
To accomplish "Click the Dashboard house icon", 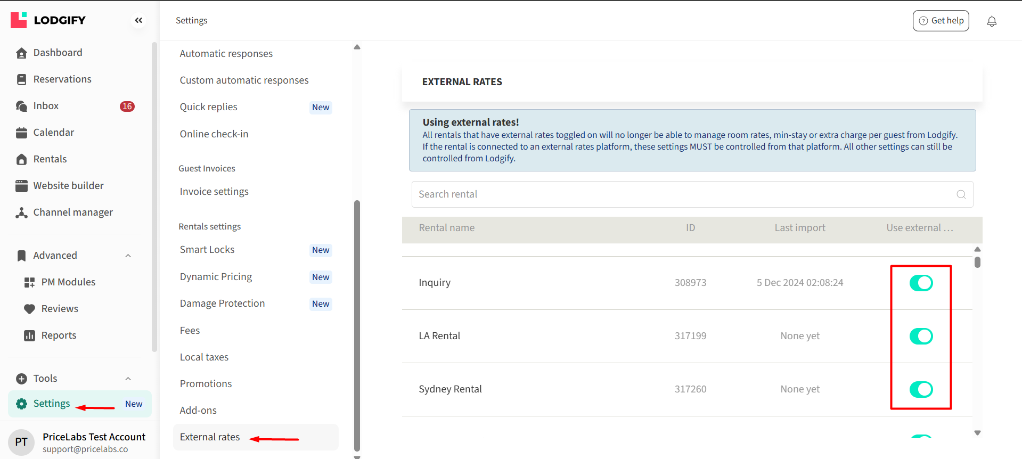I will (21, 53).
